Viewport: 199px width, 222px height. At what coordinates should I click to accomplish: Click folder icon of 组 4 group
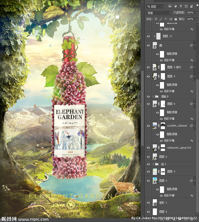click(157, 164)
